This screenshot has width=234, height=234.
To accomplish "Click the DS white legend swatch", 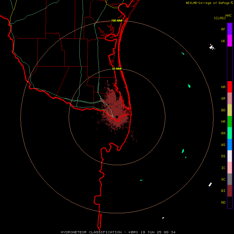I will tap(230, 156).
